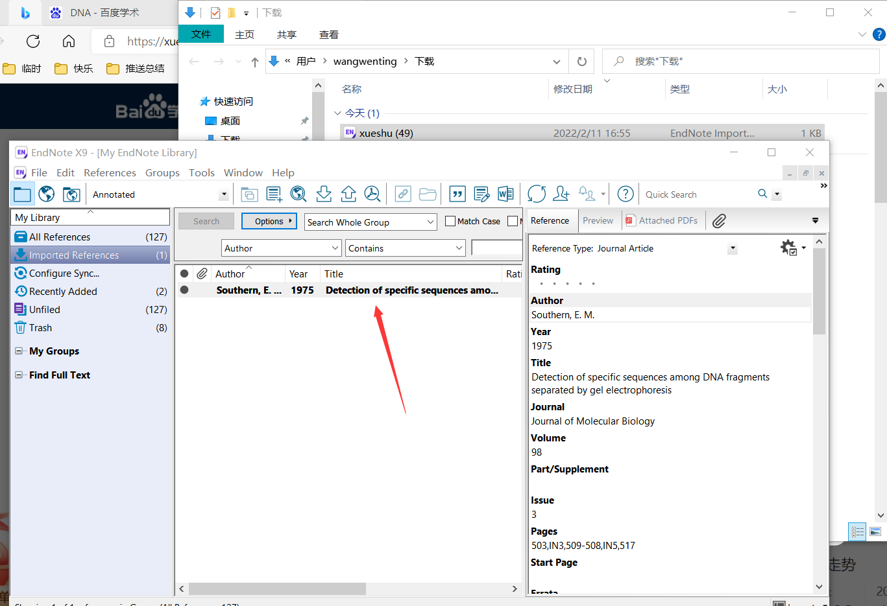Select All References group

click(x=91, y=237)
